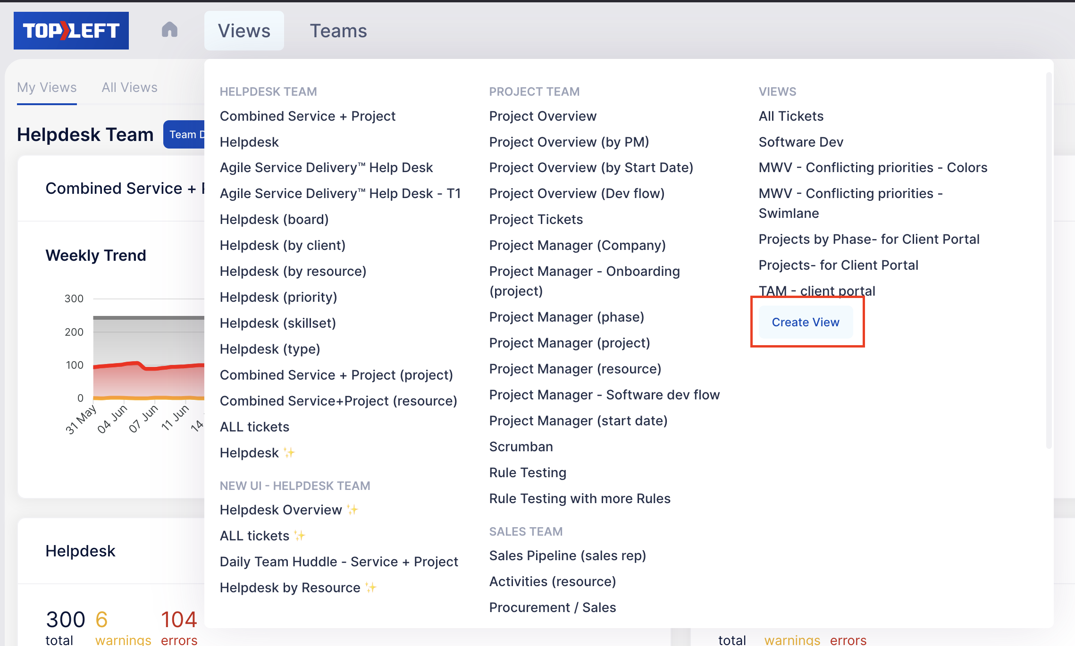Viewport: 1075px width, 646px height.
Task: Choose Helpdesk (priority) view
Action: click(278, 297)
